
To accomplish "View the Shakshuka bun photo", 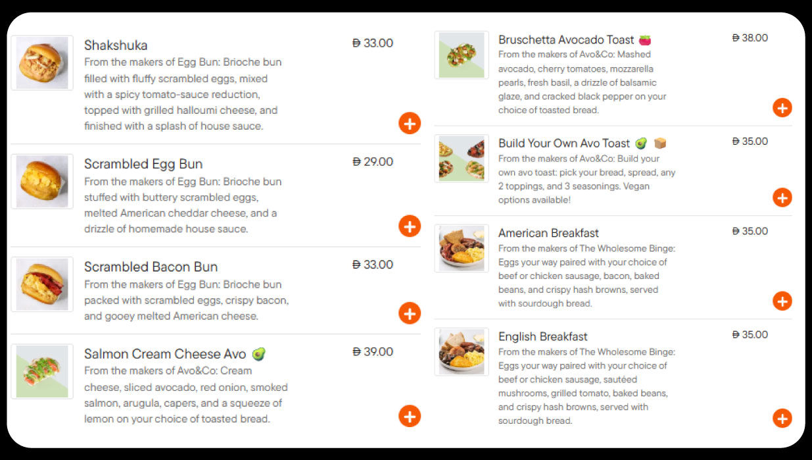I will (42, 63).
